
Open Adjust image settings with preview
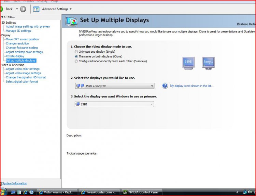28,26
